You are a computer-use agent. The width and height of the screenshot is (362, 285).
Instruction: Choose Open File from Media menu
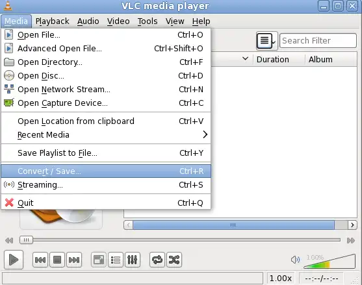(106, 35)
